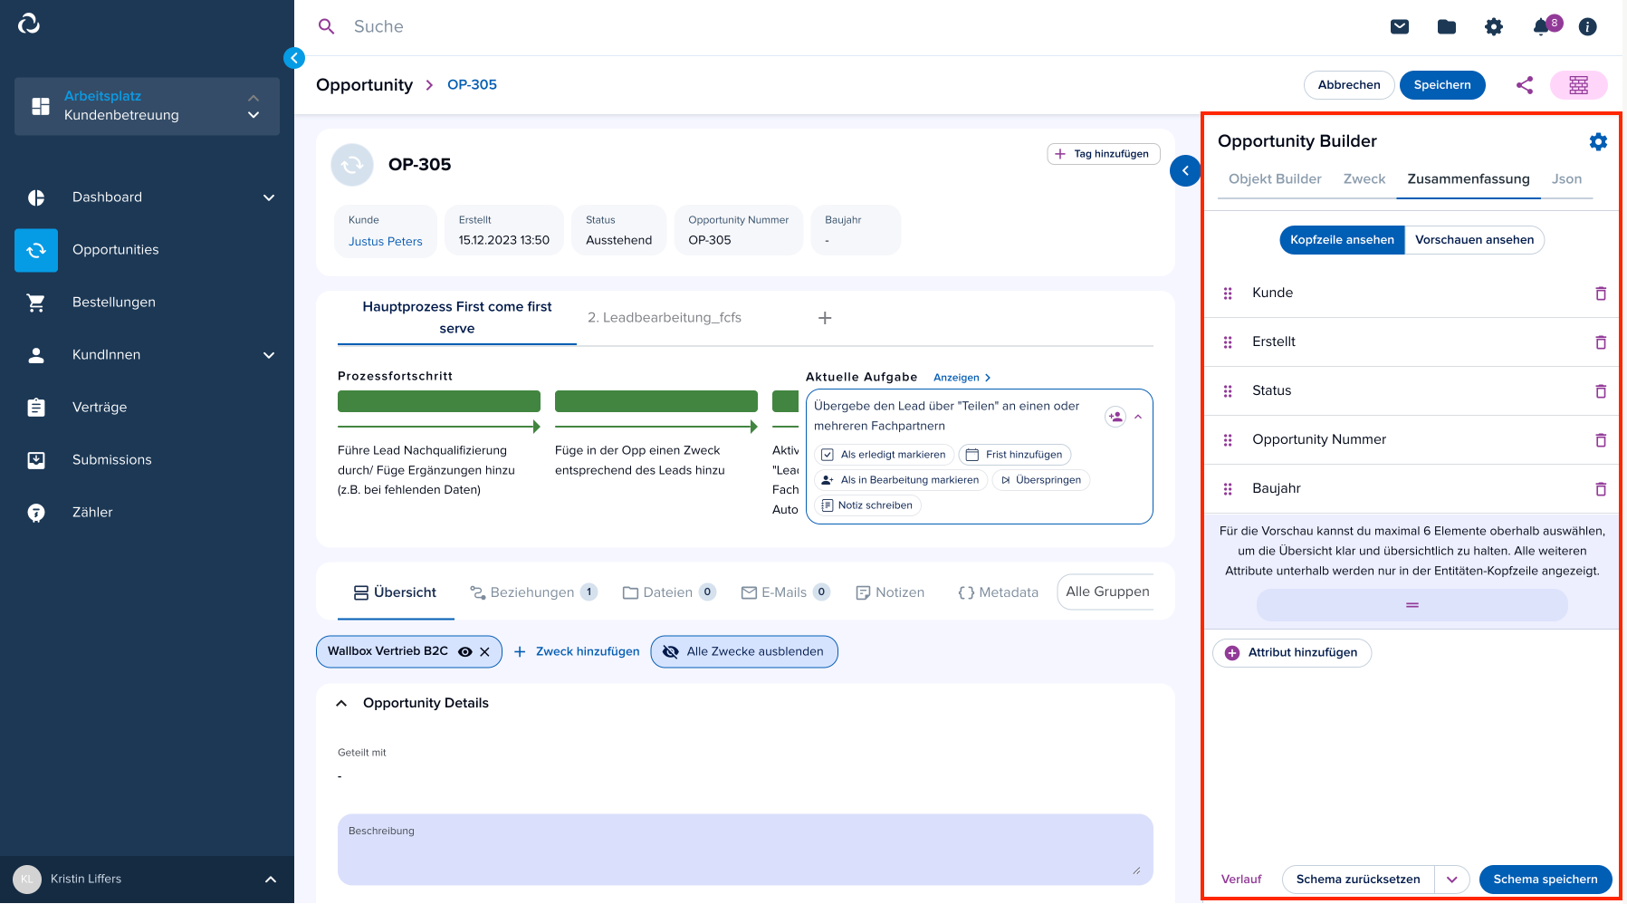Add a new process tab with plus icon
The width and height of the screenshot is (1627, 904).
coord(825,318)
